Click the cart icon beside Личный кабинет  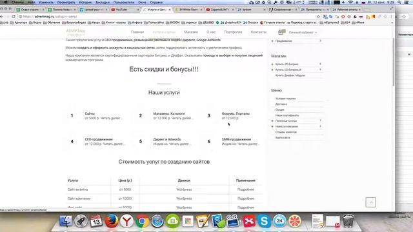[x=282, y=32]
